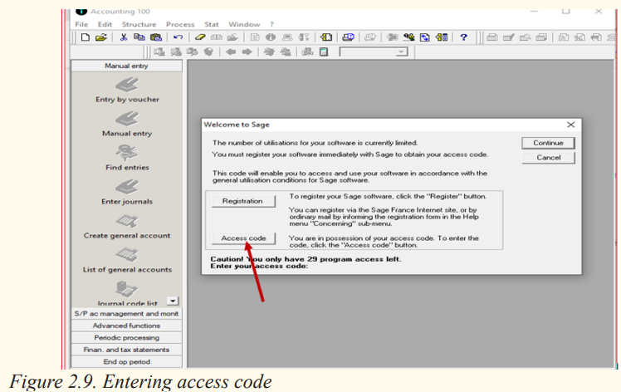Close the Welcome to Sage dialog
The width and height of the screenshot is (621, 392).
click(570, 125)
